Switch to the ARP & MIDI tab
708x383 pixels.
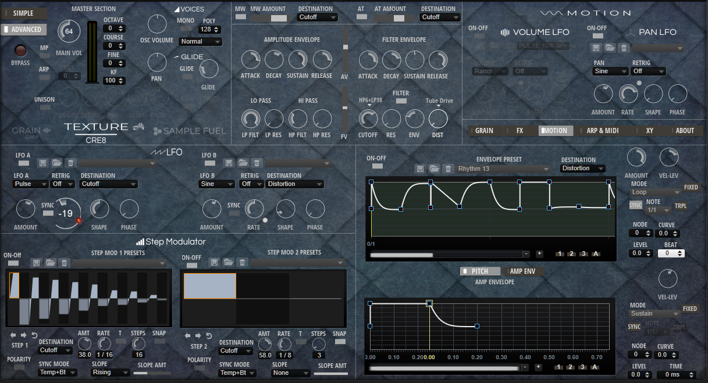click(602, 131)
